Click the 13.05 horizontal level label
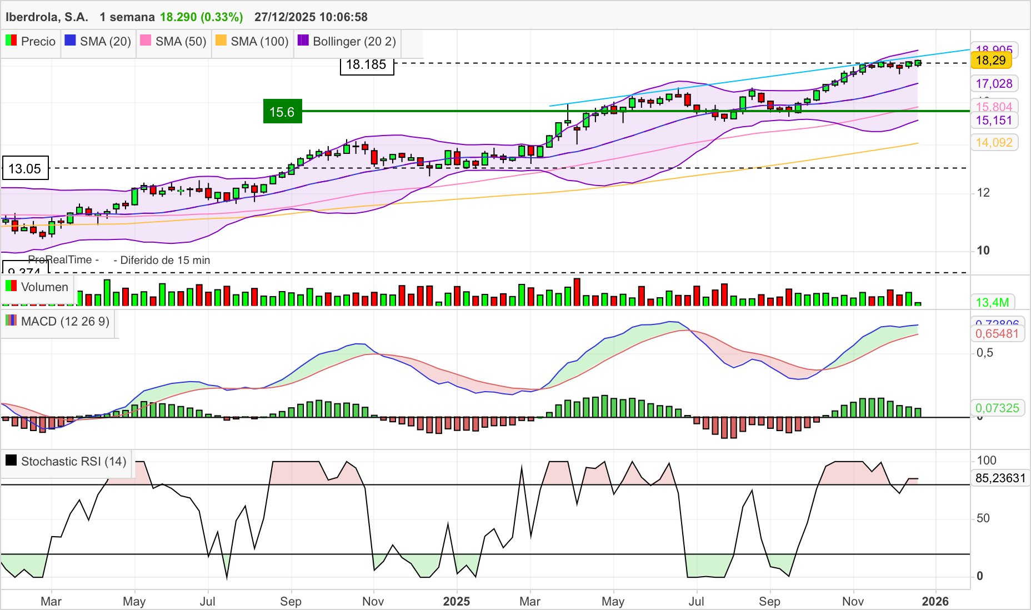The image size is (1031, 610). [x=25, y=168]
